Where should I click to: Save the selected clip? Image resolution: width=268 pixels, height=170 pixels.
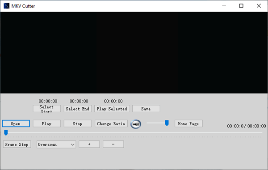pos(146,109)
